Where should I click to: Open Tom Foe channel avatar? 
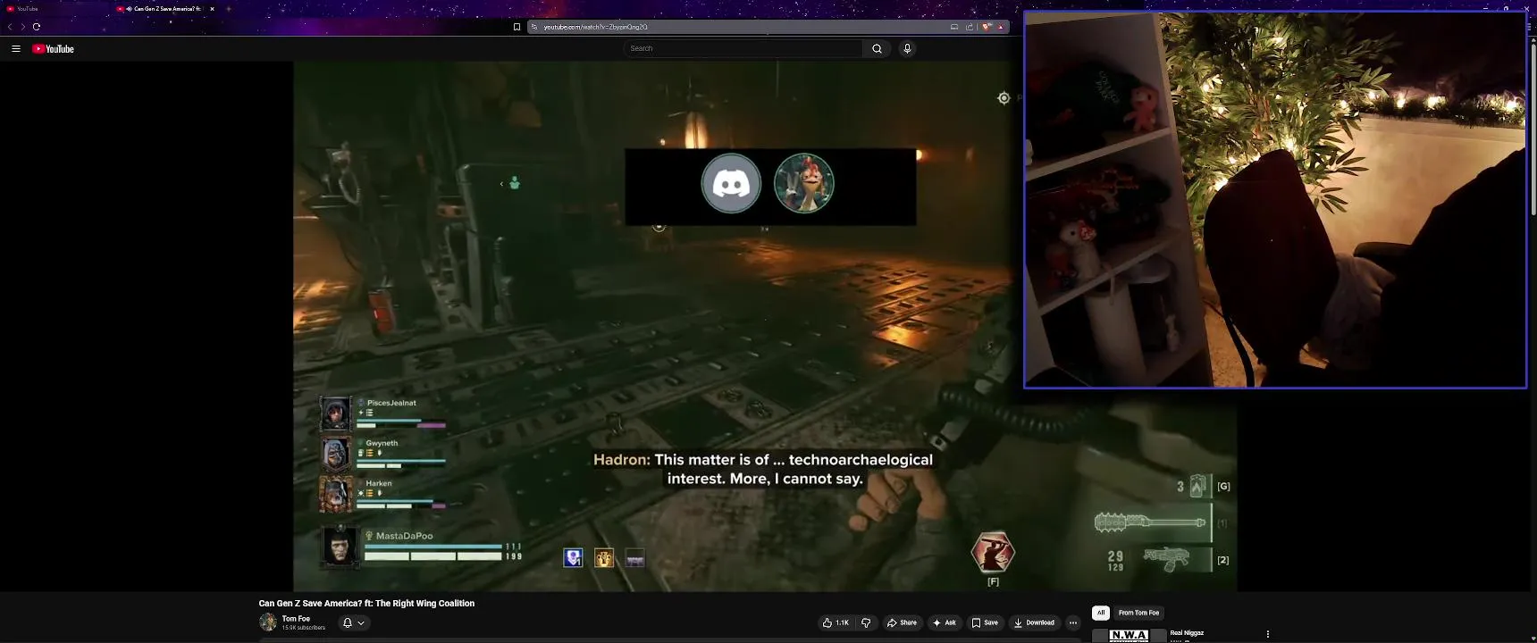(x=268, y=622)
